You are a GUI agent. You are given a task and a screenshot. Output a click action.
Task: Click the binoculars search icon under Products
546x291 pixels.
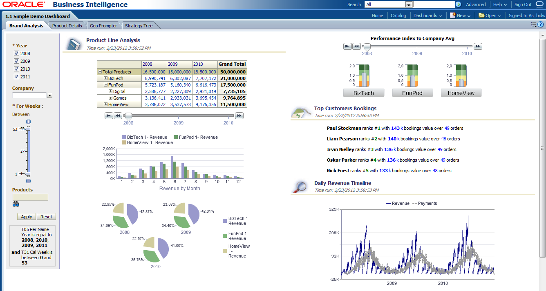click(x=16, y=204)
